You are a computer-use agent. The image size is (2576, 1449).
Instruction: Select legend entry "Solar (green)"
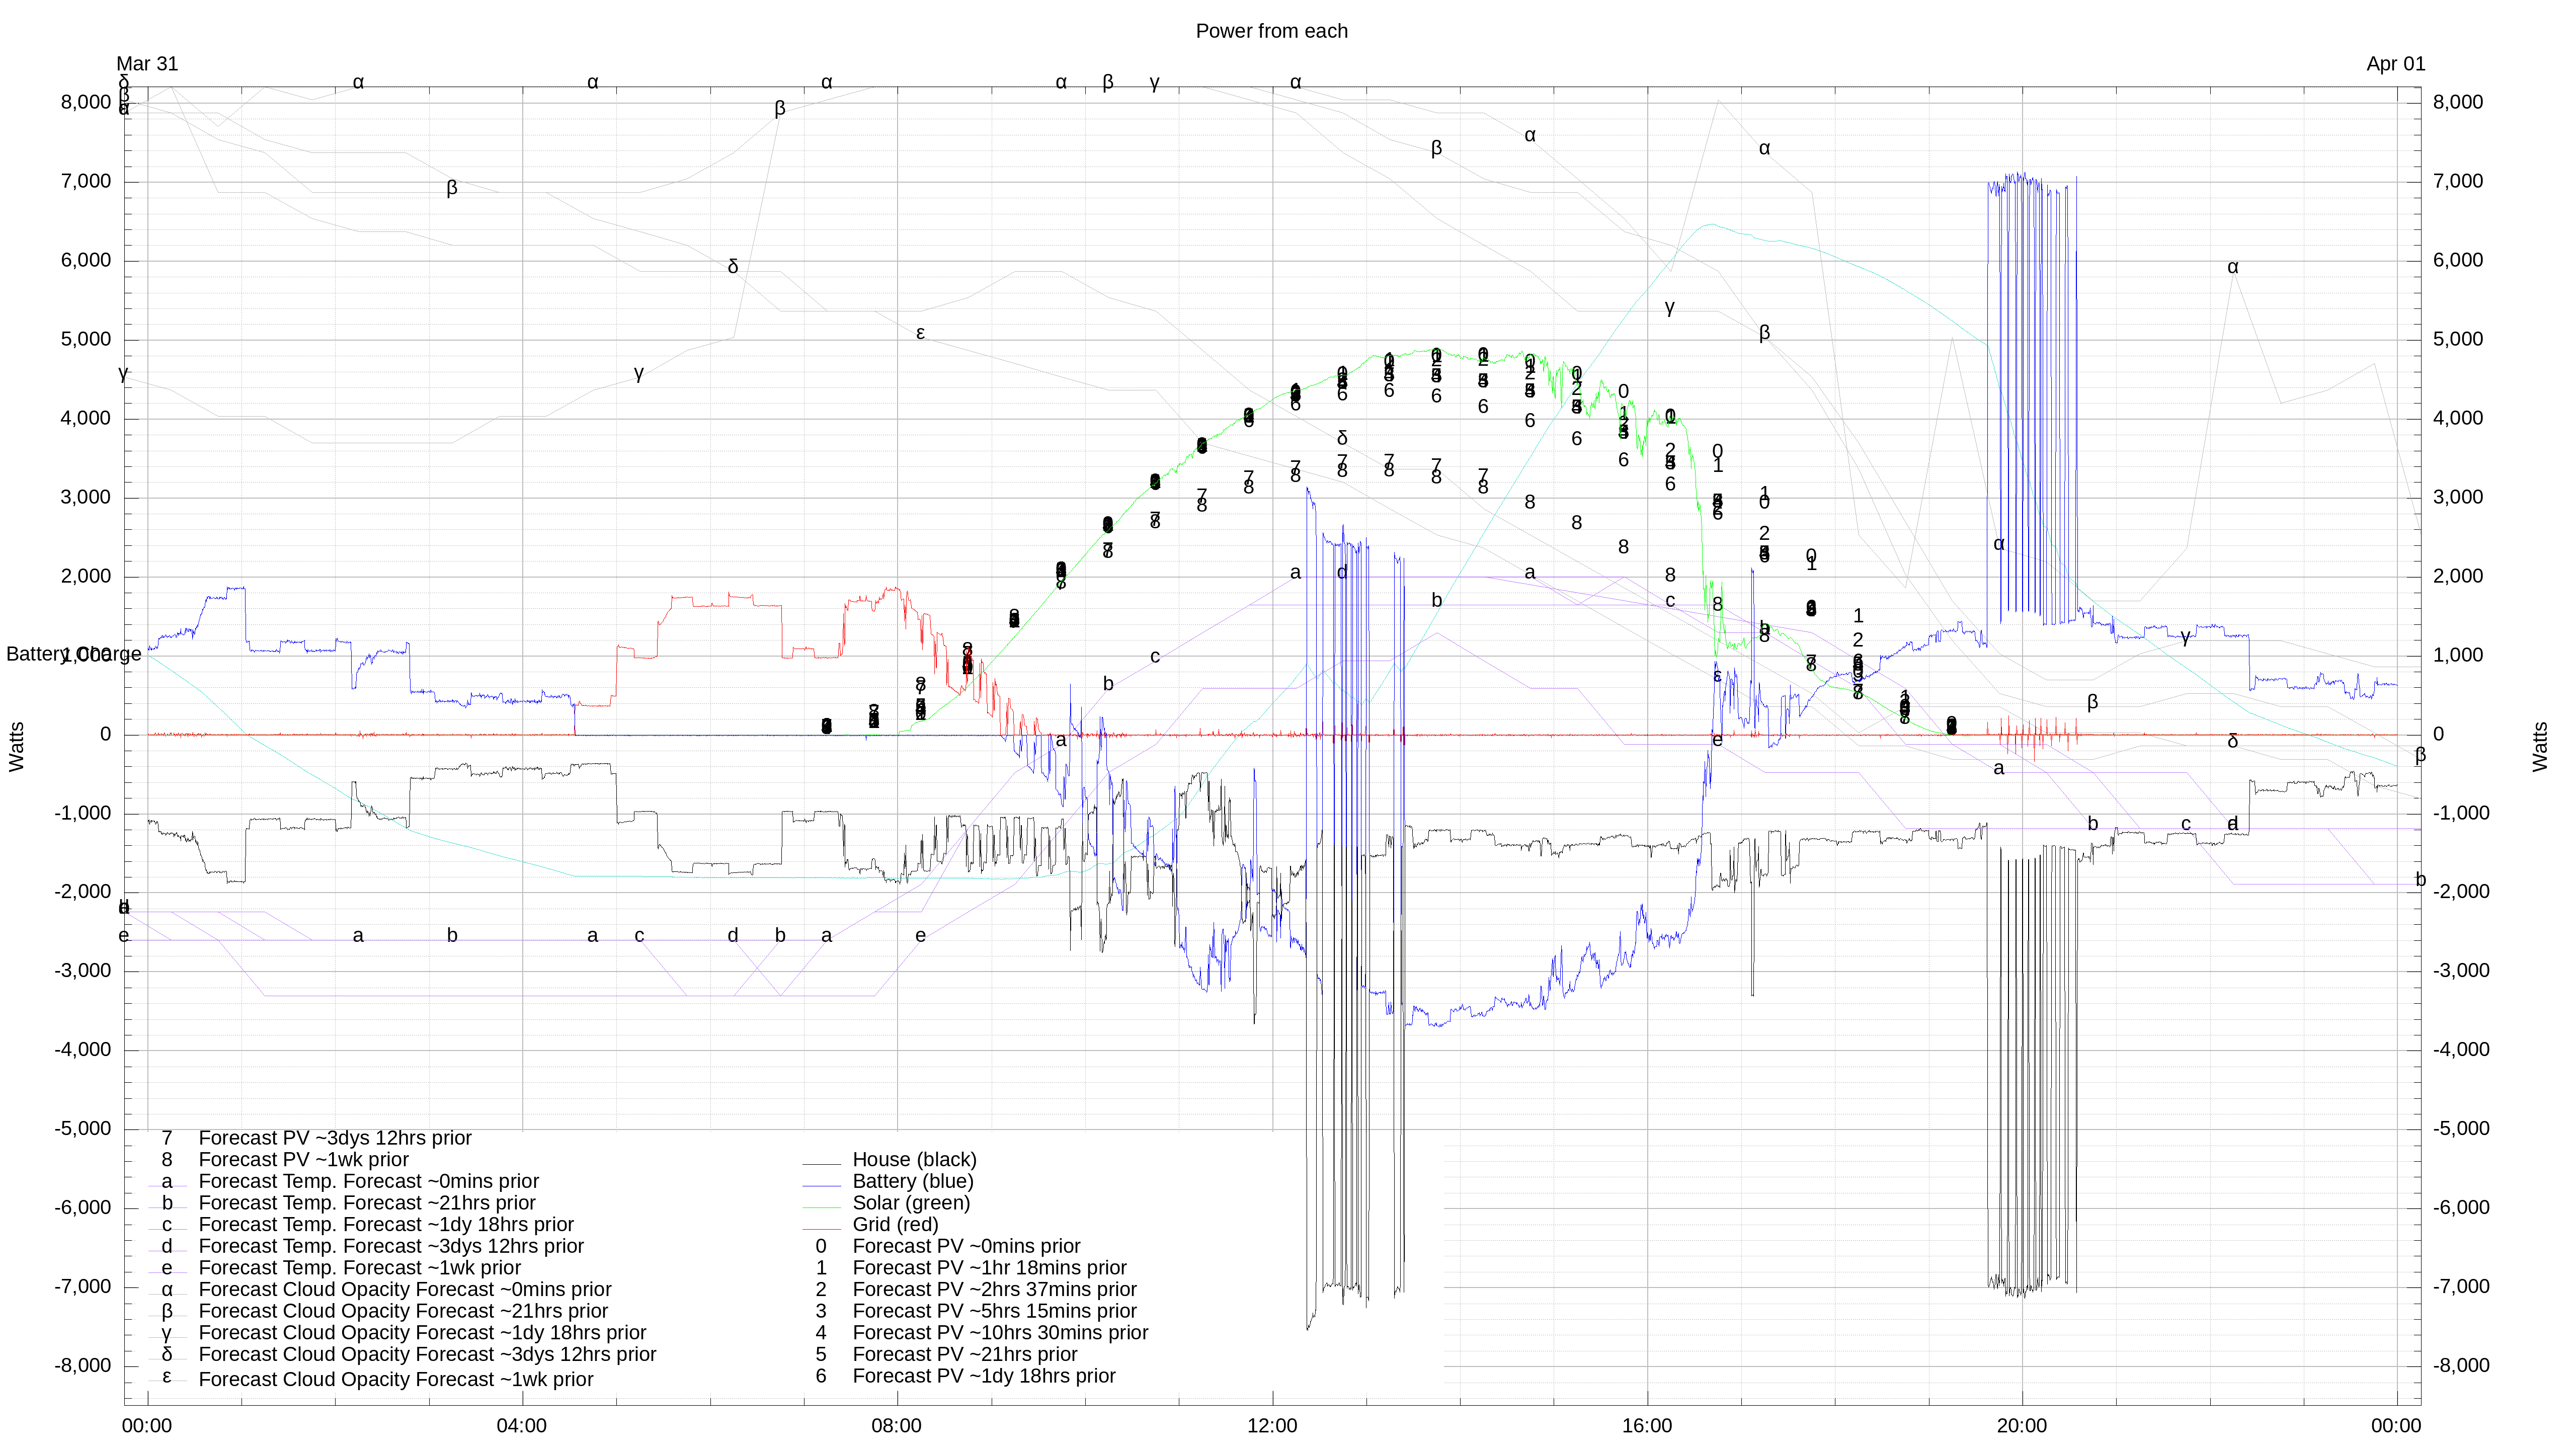click(911, 1203)
